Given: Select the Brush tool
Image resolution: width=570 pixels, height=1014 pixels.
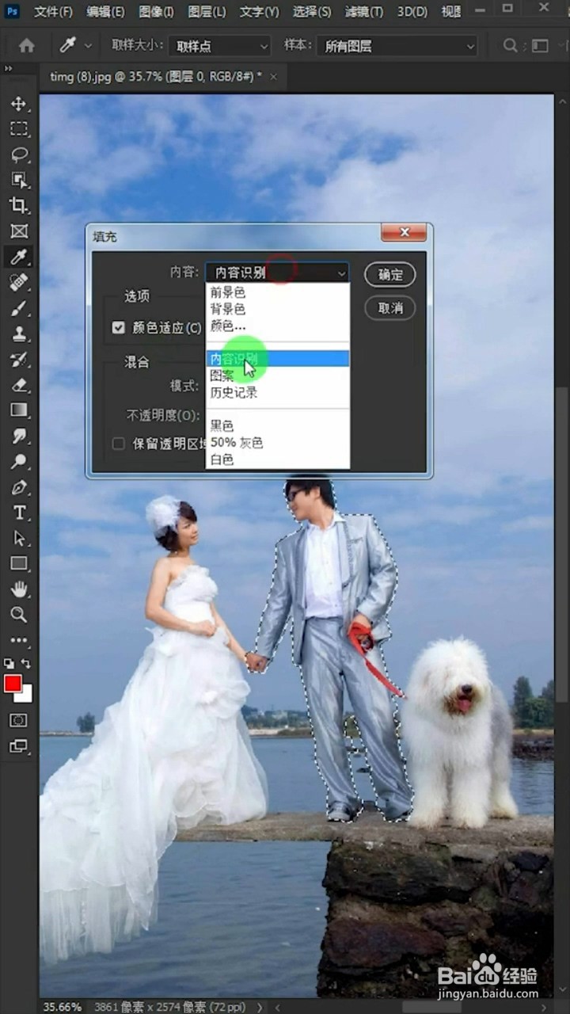Looking at the screenshot, I should click(18, 308).
